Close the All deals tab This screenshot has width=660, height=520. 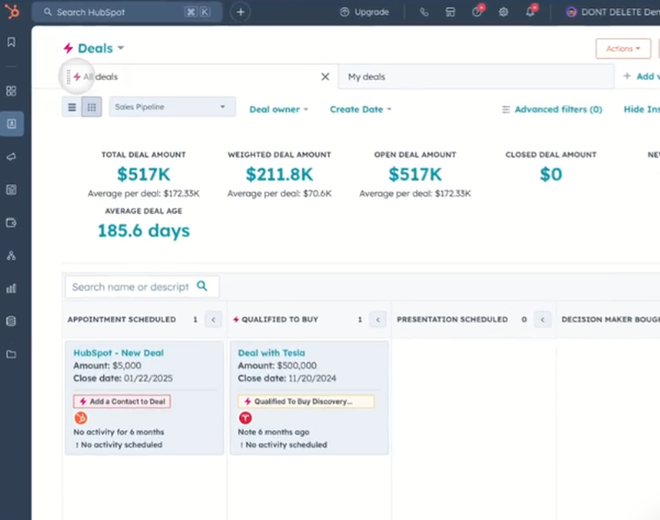tap(325, 77)
